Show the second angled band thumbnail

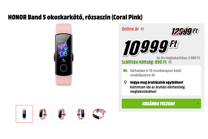[x=43, y=114]
